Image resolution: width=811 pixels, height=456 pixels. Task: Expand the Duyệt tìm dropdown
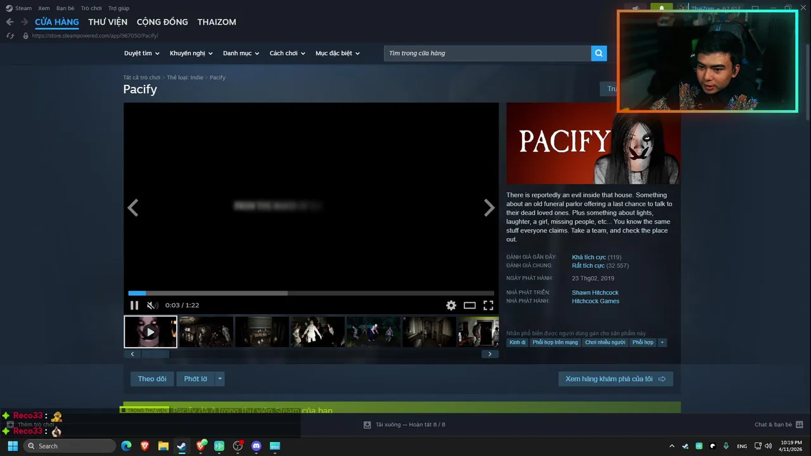(142, 53)
